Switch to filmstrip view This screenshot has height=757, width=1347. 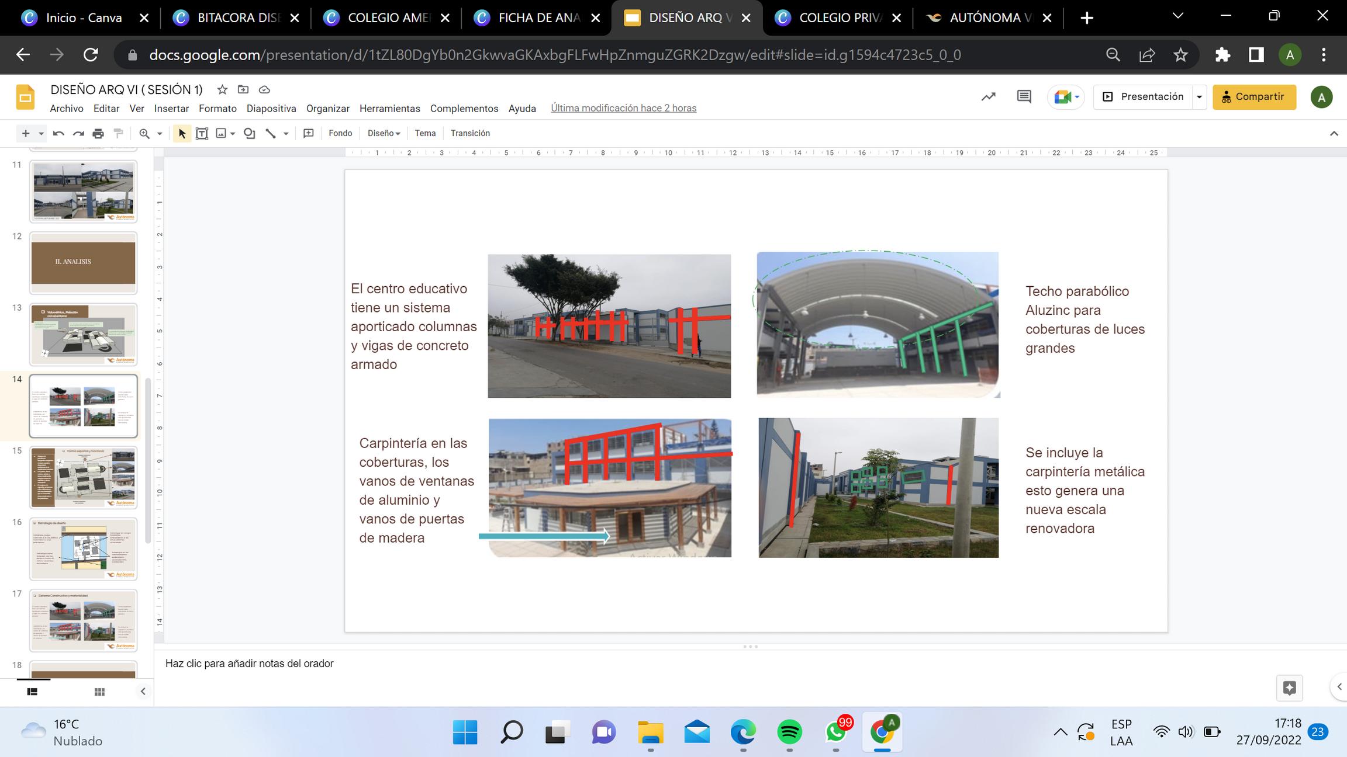click(x=33, y=692)
